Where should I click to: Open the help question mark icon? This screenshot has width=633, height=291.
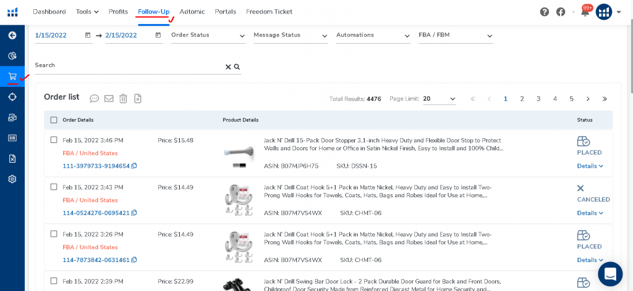[545, 12]
